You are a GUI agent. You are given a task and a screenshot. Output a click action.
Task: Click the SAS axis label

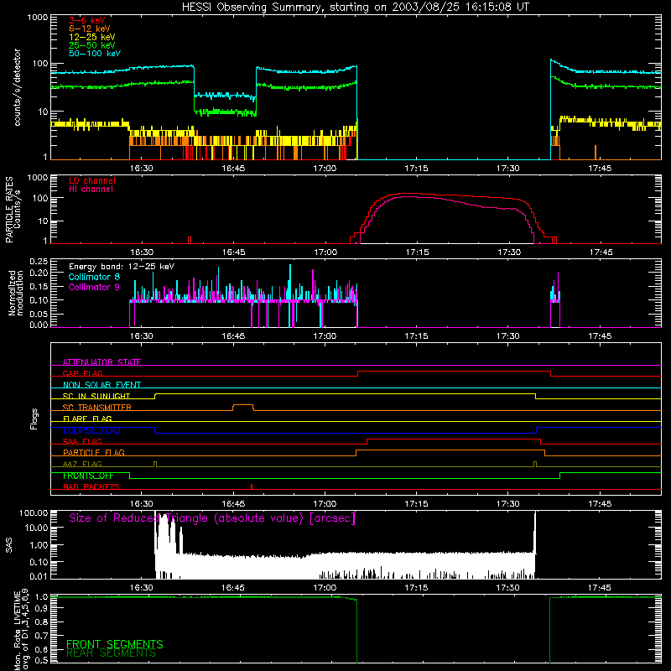(x=9, y=545)
